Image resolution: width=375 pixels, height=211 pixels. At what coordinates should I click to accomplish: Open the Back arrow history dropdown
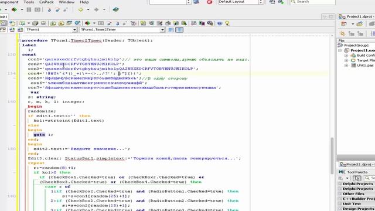click(x=88, y=9)
